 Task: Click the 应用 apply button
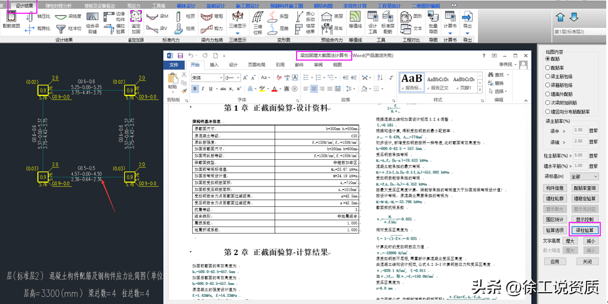pos(555,262)
